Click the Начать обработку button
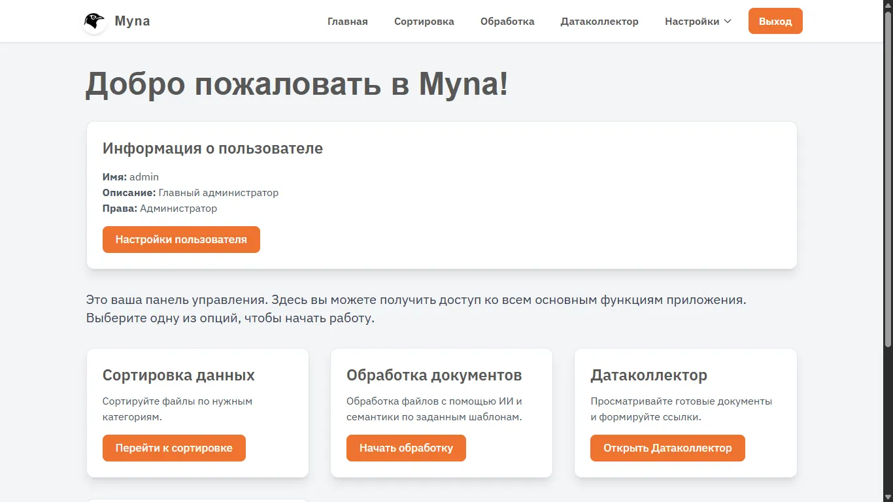The width and height of the screenshot is (893, 502). click(406, 448)
